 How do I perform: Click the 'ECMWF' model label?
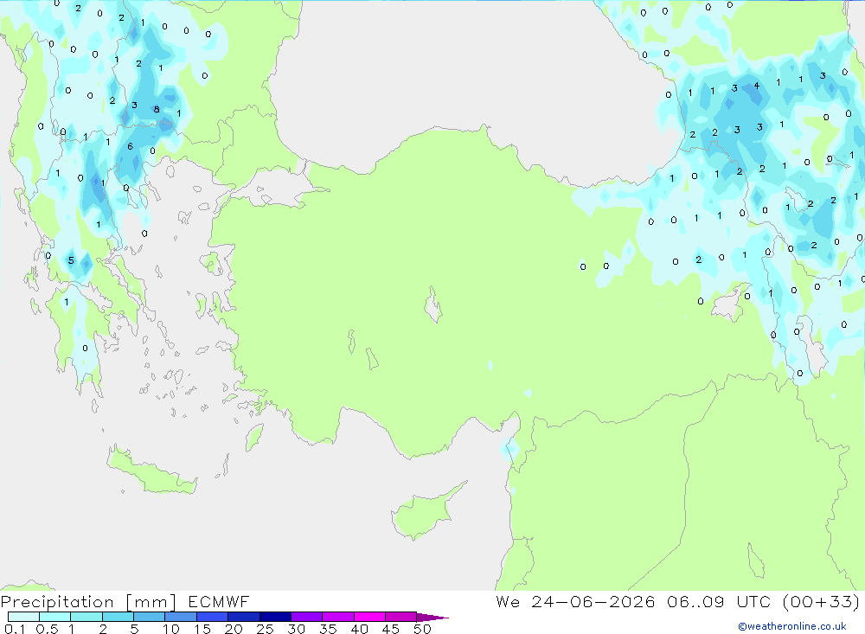click(x=219, y=601)
